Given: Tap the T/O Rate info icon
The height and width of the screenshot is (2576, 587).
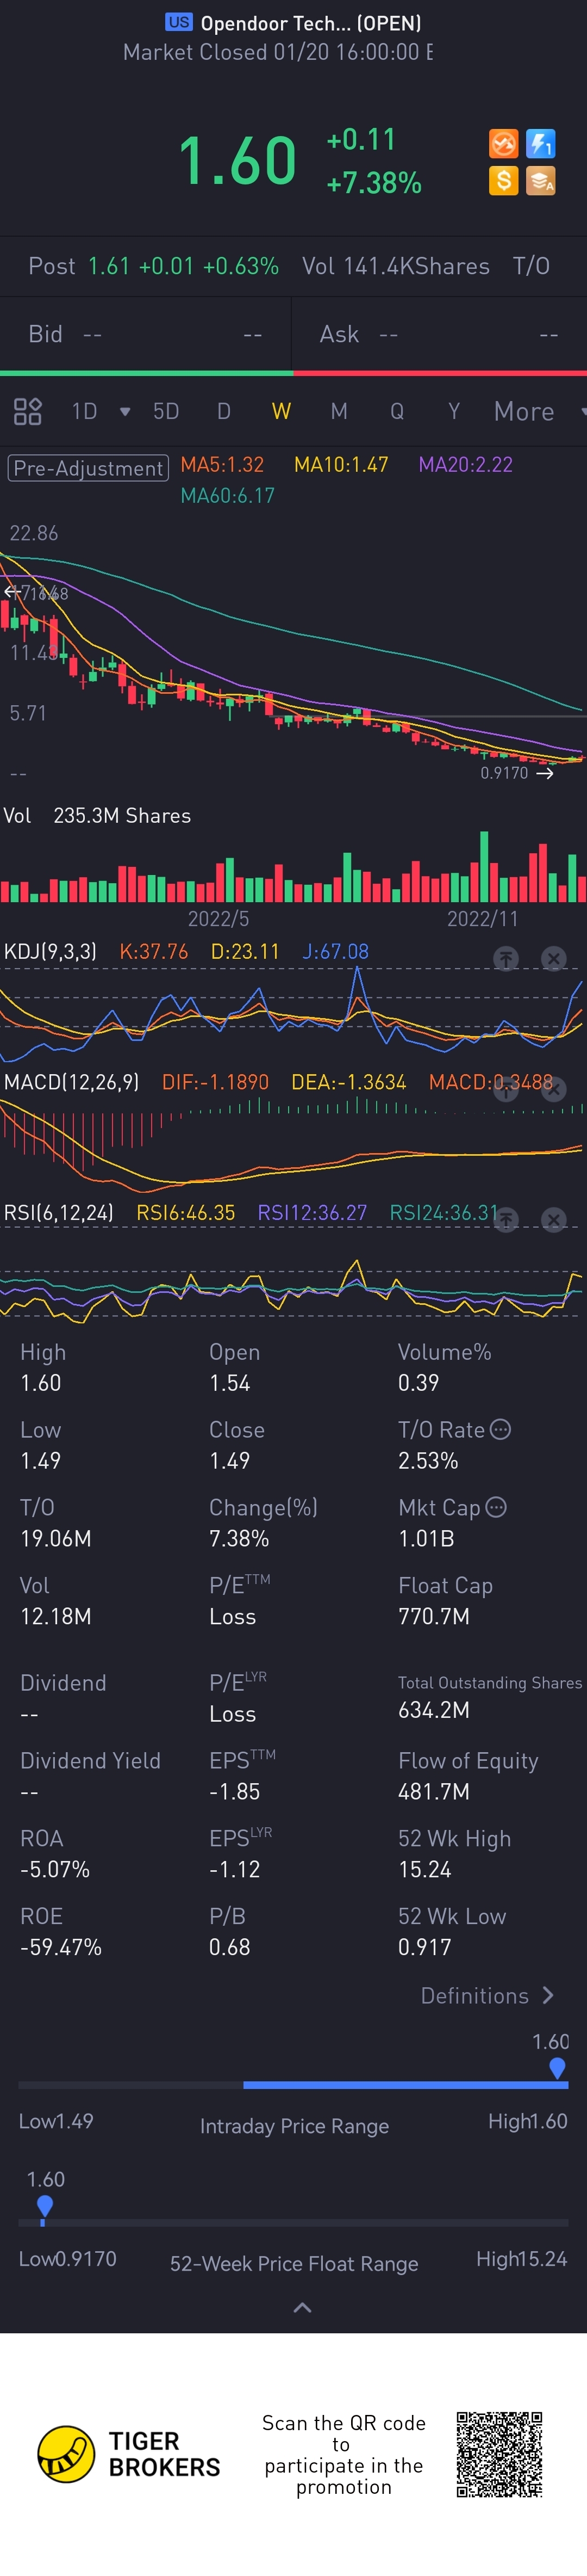Looking at the screenshot, I should coord(501,1429).
